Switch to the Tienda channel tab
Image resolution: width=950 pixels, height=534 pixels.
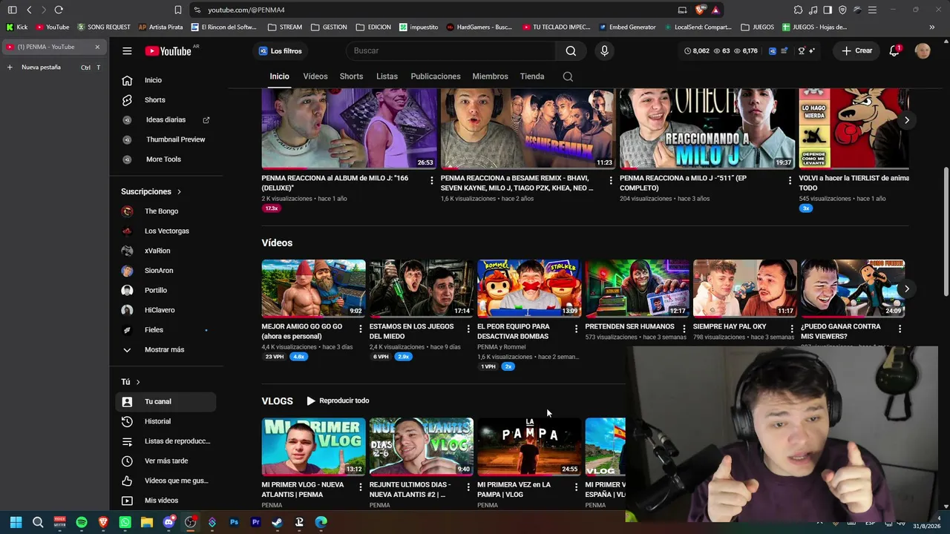click(532, 76)
